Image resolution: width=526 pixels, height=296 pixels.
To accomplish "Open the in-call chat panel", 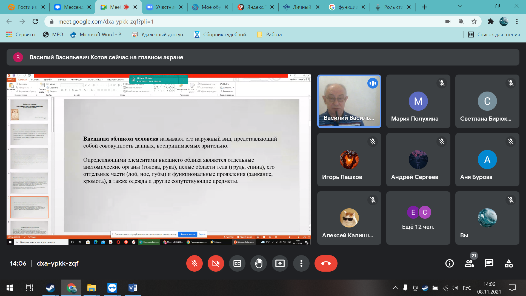I will pos(489,263).
